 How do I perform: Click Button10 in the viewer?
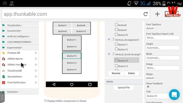(81, 31)
